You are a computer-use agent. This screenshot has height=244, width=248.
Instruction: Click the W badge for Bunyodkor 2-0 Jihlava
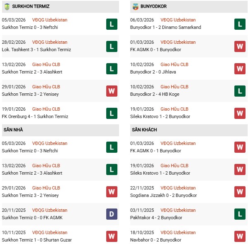[x=240, y=69]
